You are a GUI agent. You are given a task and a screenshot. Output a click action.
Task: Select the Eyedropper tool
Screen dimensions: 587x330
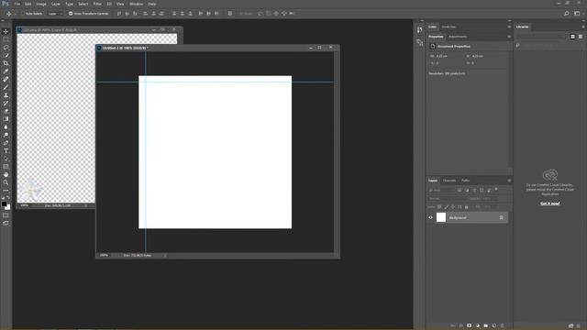point(6,71)
